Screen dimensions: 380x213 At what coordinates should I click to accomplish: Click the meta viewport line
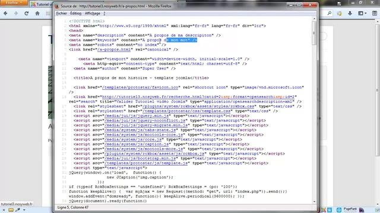164,59
